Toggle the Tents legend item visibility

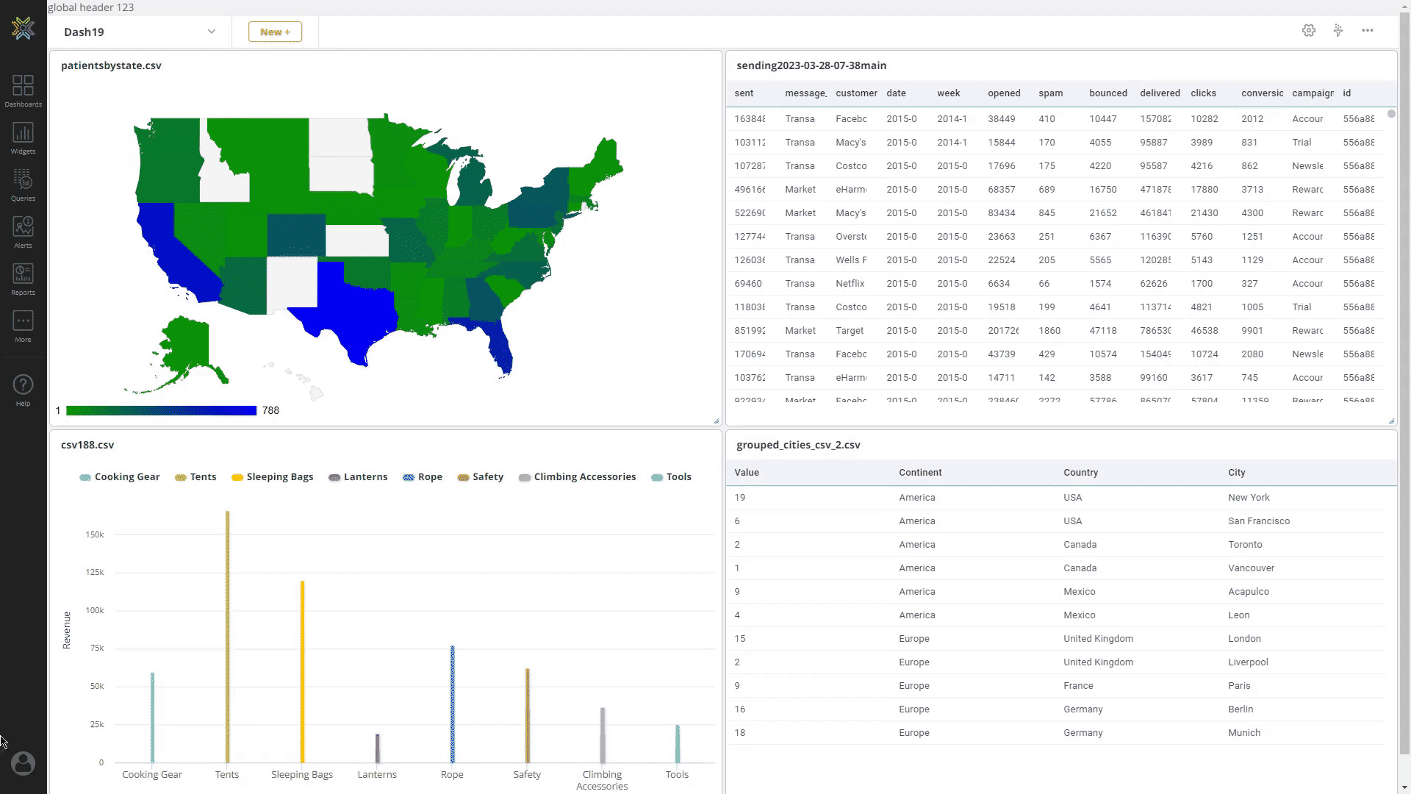click(203, 477)
